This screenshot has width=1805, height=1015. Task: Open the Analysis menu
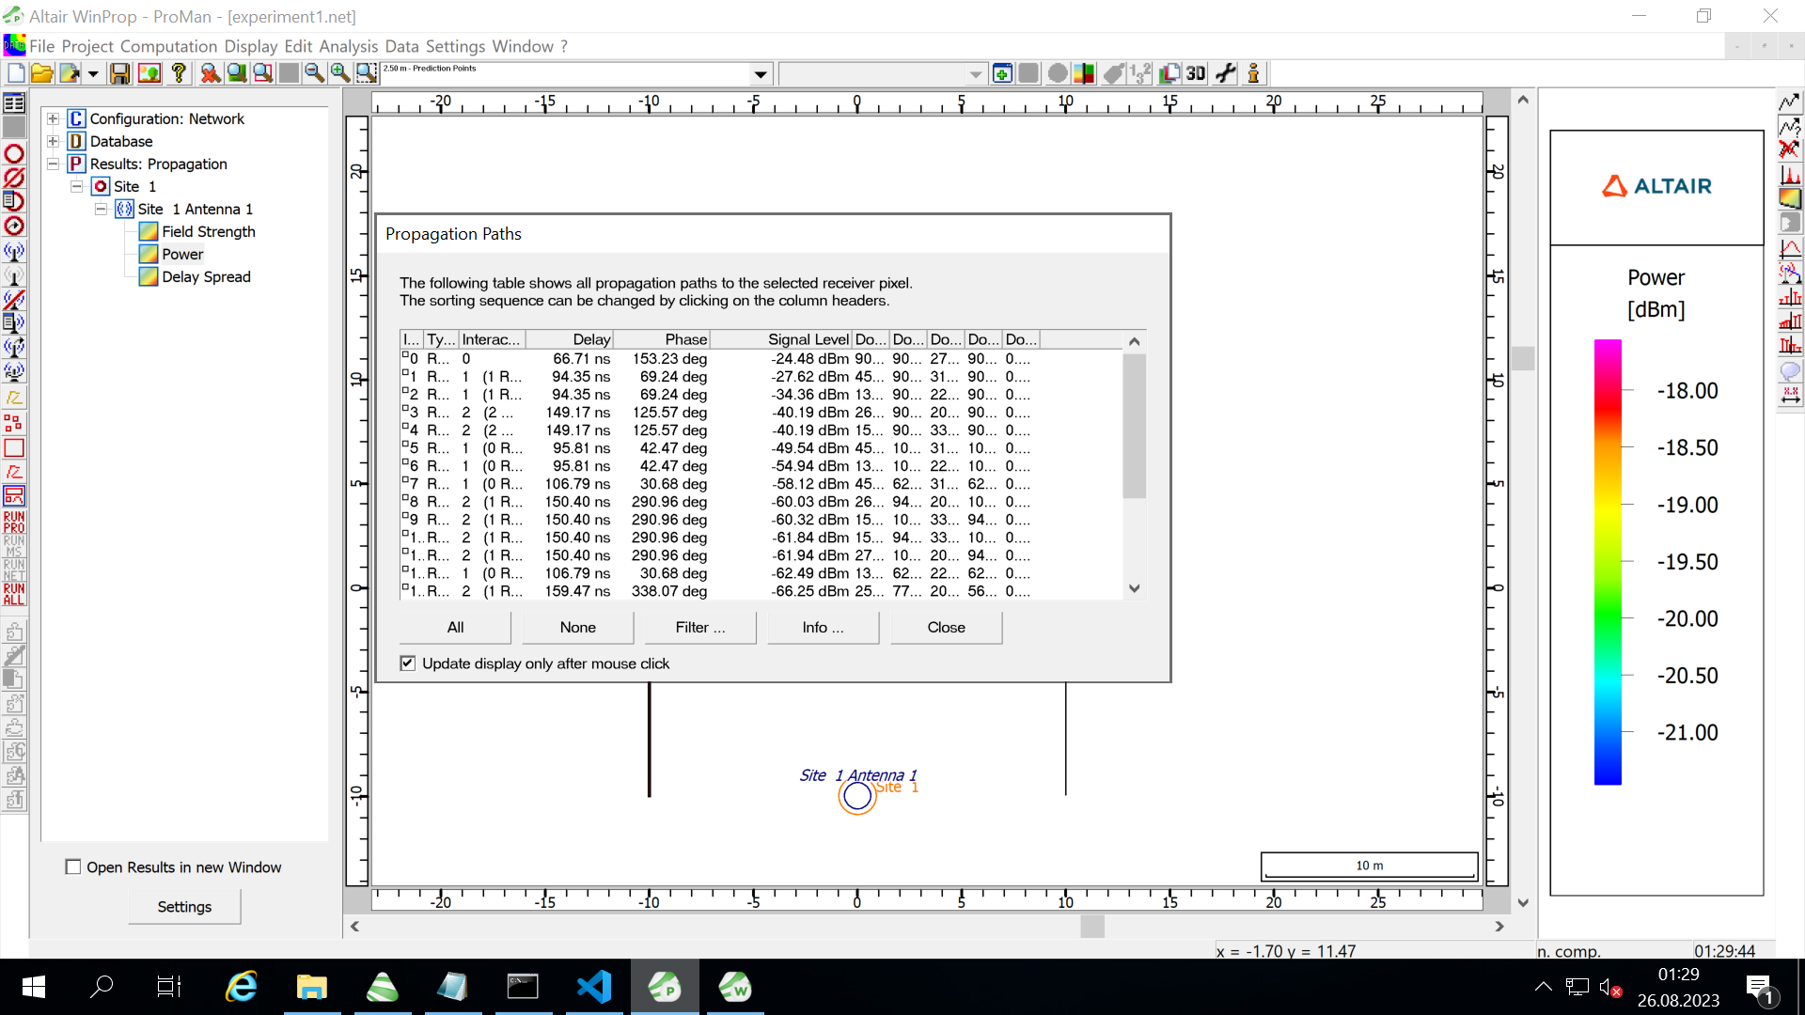click(348, 46)
